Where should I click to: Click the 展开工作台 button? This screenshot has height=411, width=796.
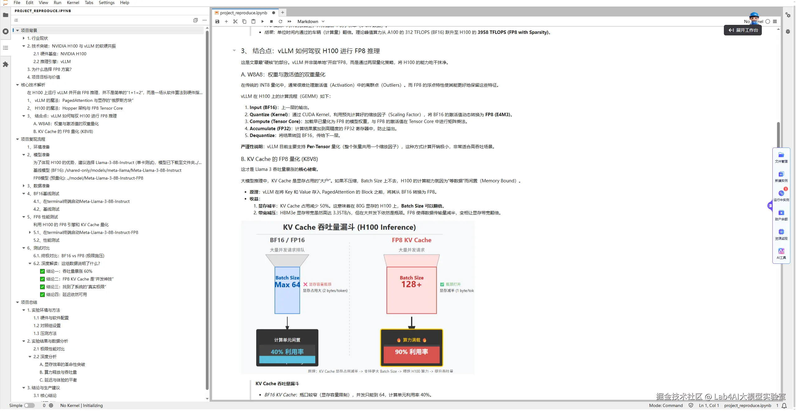point(743,30)
